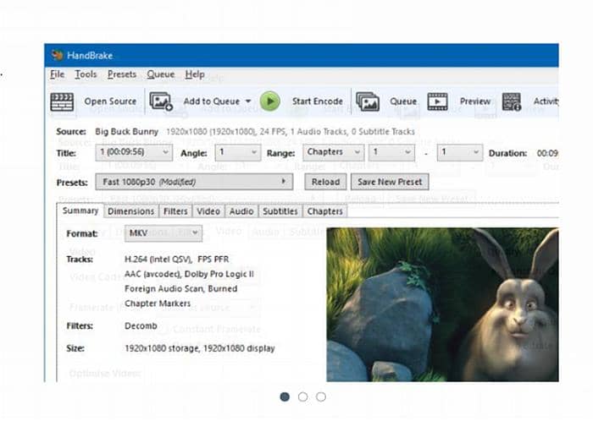Select the second carousel dot below the image
The image size is (593, 421).
tap(303, 396)
